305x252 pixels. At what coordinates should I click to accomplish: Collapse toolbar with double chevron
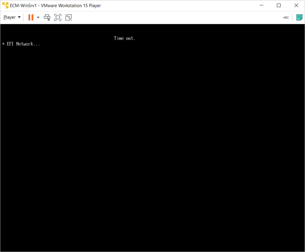286,17
